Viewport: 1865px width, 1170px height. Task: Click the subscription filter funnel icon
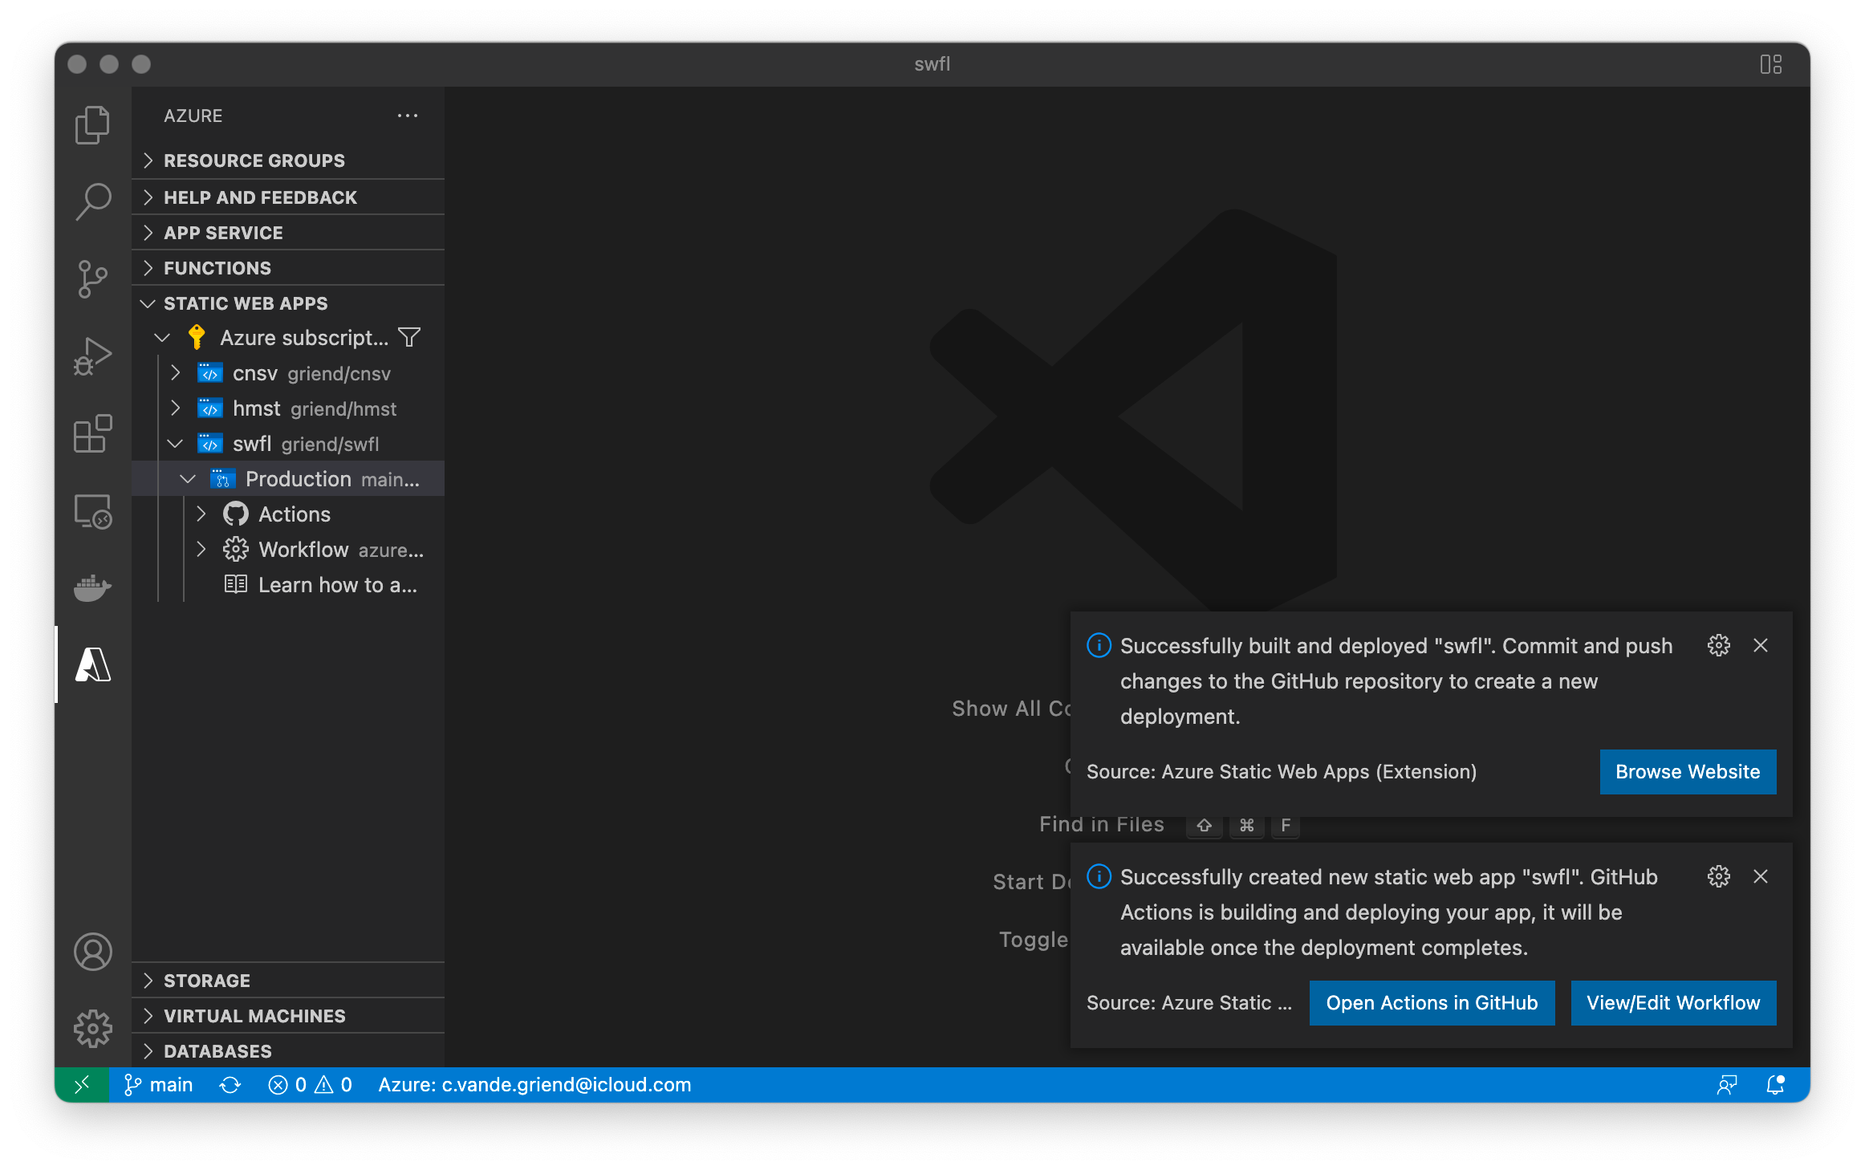click(409, 338)
